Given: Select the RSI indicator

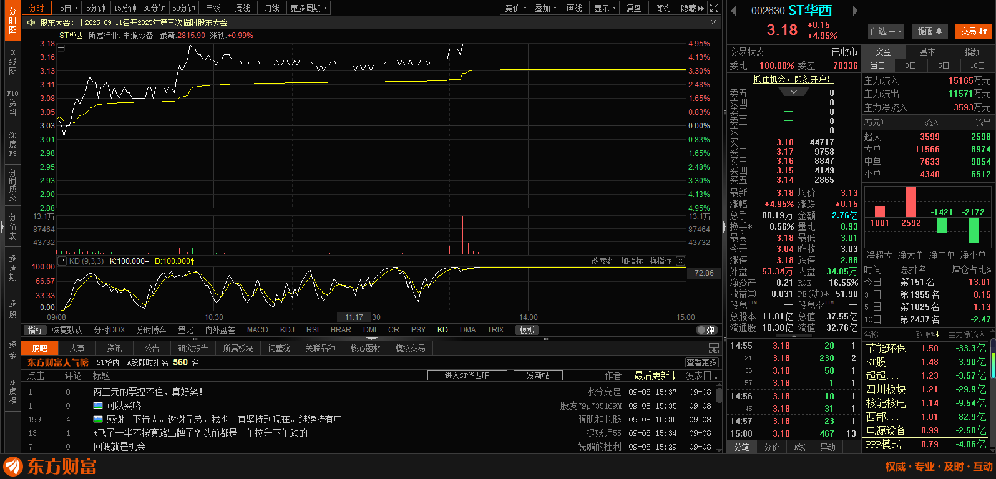Looking at the screenshot, I should [x=313, y=330].
